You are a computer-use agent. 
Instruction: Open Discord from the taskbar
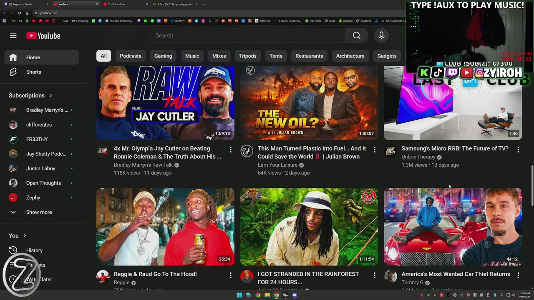coord(295,295)
